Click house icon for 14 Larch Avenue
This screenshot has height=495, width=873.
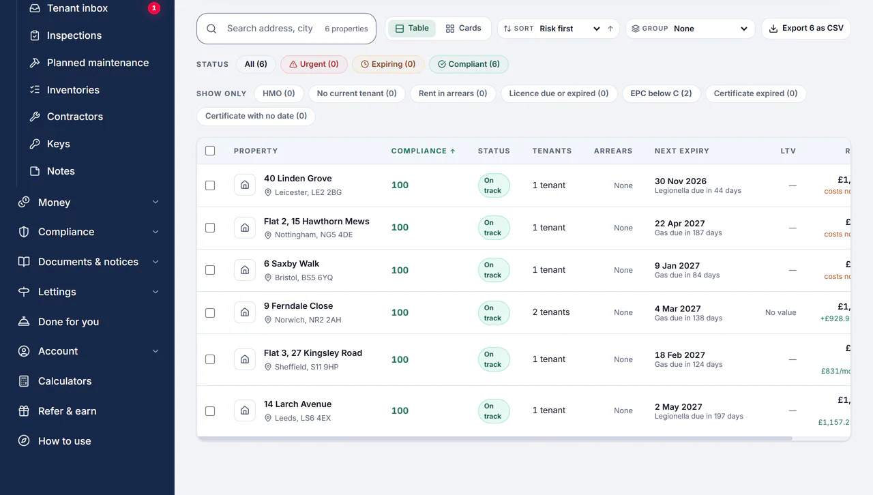[245, 410]
